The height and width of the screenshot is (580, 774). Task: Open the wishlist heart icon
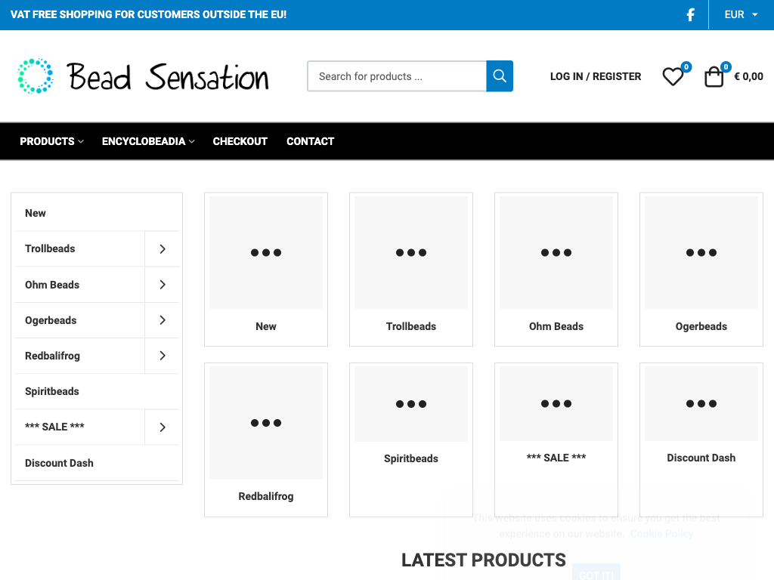coord(673,76)
